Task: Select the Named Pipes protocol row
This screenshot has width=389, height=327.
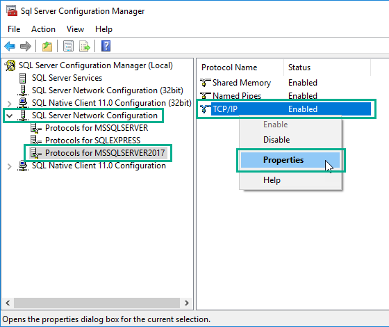Action: click(285, 96)
